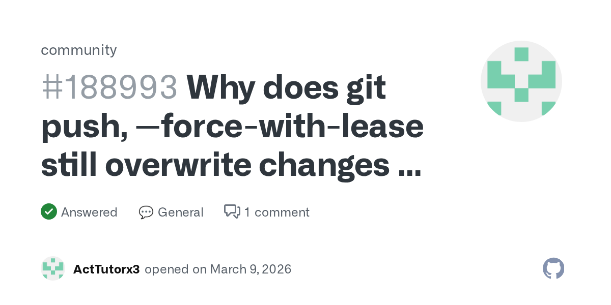Image resolution: width=611 pixels, height=305 pixels.
Task: Click "—force-with-lease" in the title
Action: (x=279, y=127)
